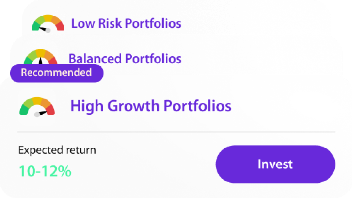Image resolution: width=352 pixels, height=198 pixels.
Task: Click the High Growth gauge icon
Action: coord(37,107)
